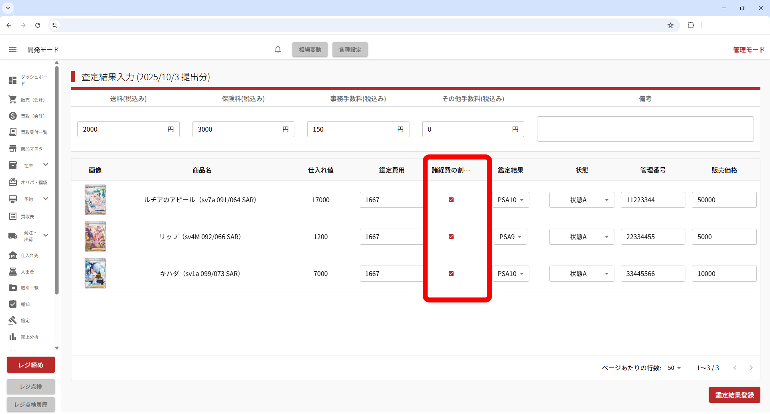Click the dashboard icon in sidebar
Image resolution: width=770 pixels, height=414 pixels.
pyautogui.click(x=13, y=80)
